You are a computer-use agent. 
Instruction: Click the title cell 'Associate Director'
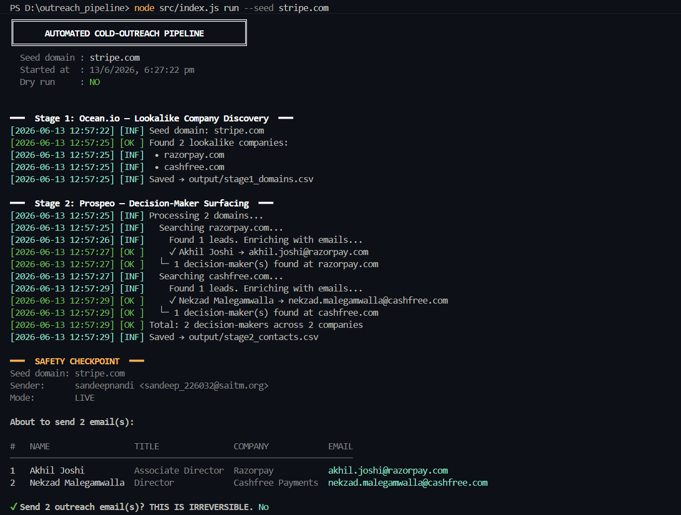[x=179, y=470]
